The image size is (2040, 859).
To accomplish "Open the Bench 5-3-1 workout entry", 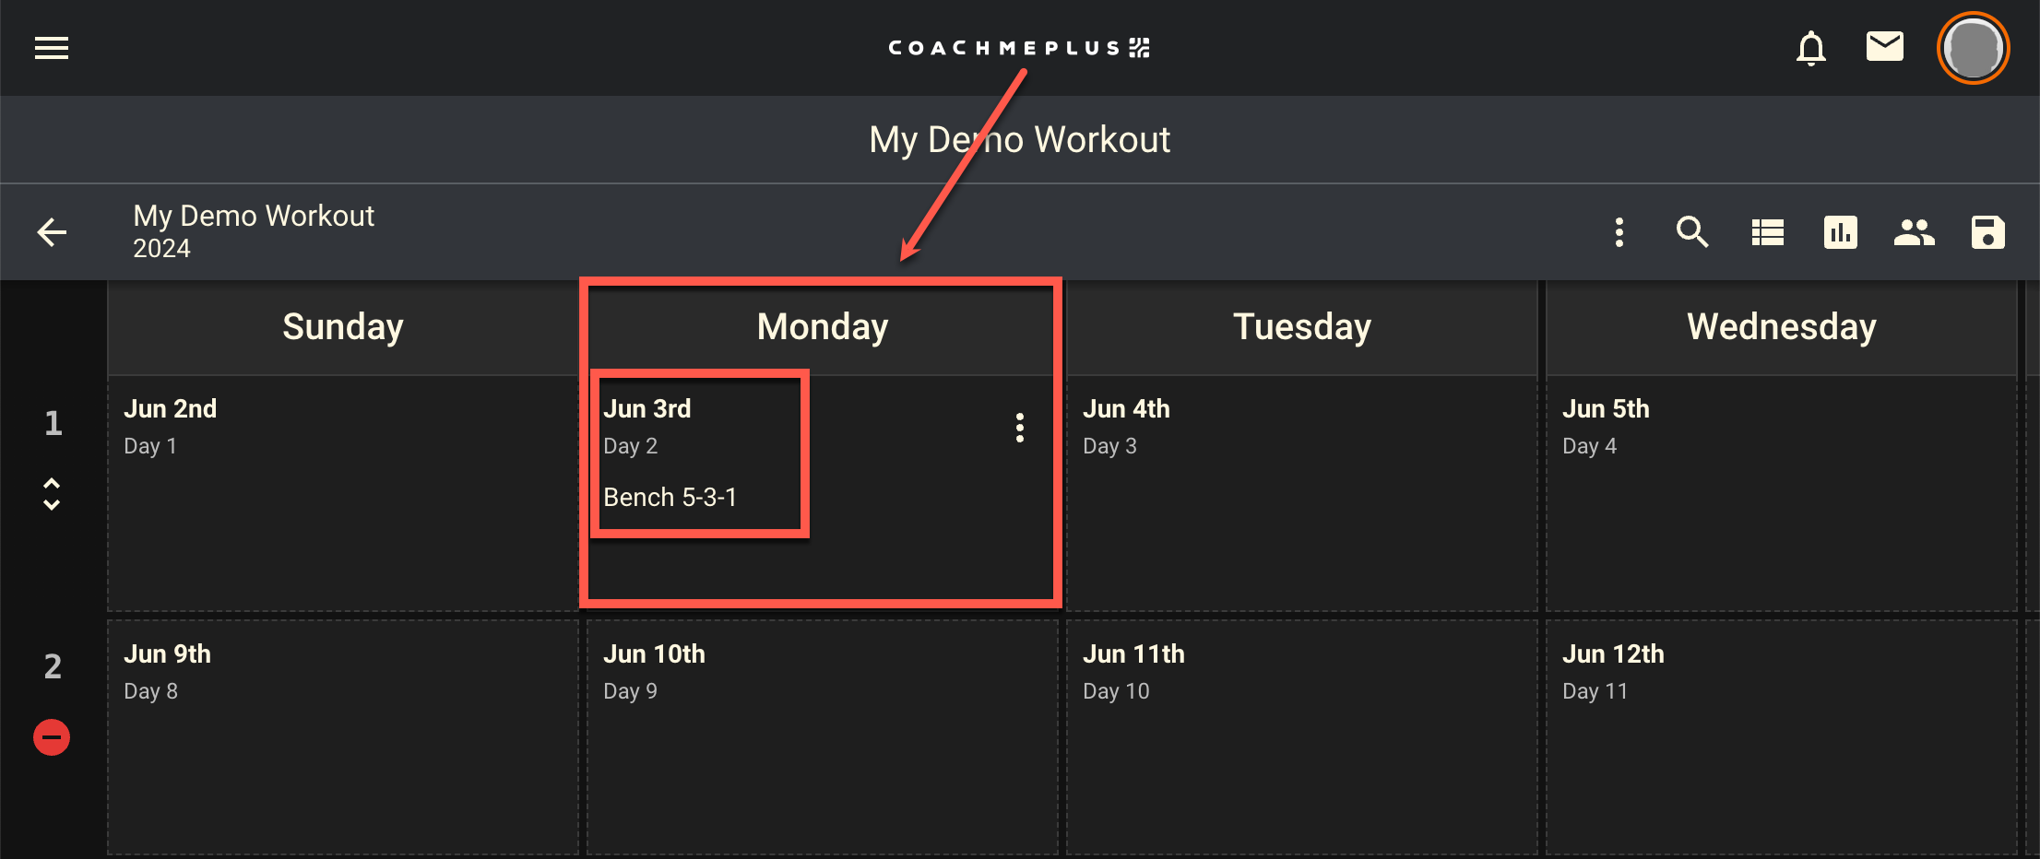I will coord(670,498).
